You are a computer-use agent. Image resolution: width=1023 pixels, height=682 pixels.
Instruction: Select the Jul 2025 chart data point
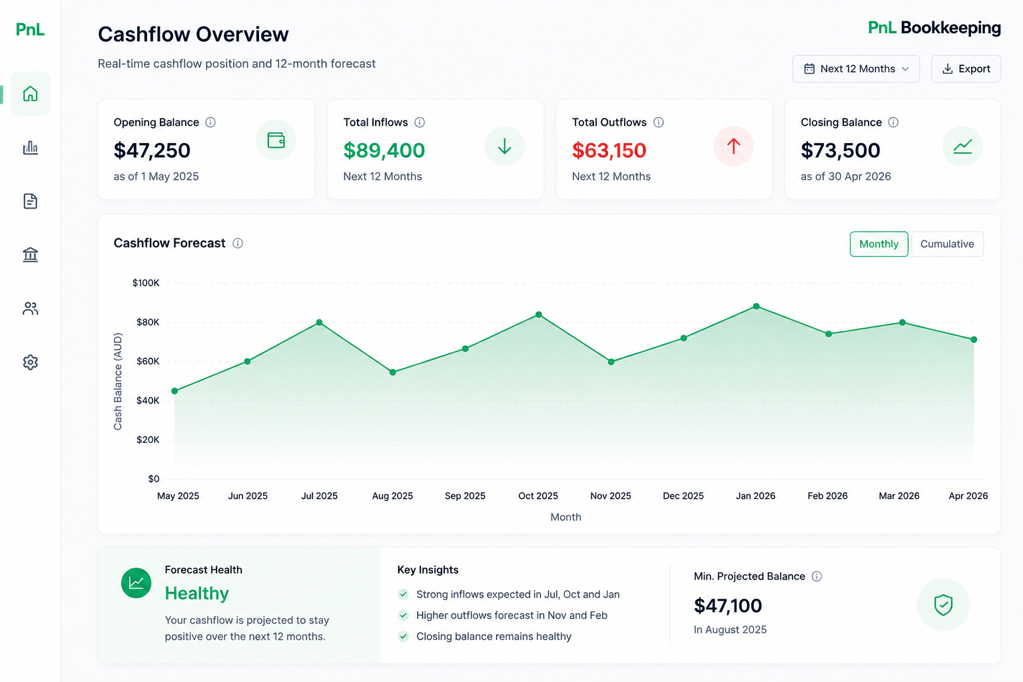point(320,322)
